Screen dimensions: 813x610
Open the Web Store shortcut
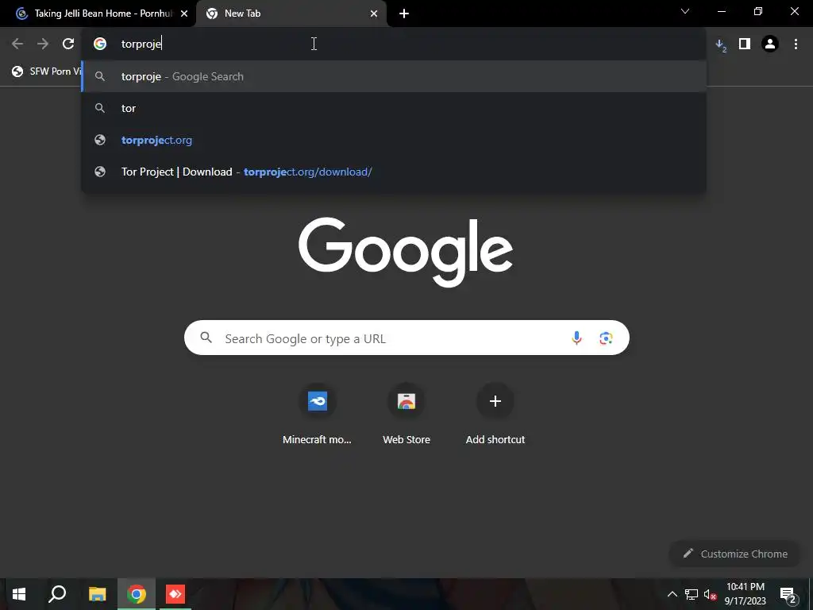[x=406, y=414]
